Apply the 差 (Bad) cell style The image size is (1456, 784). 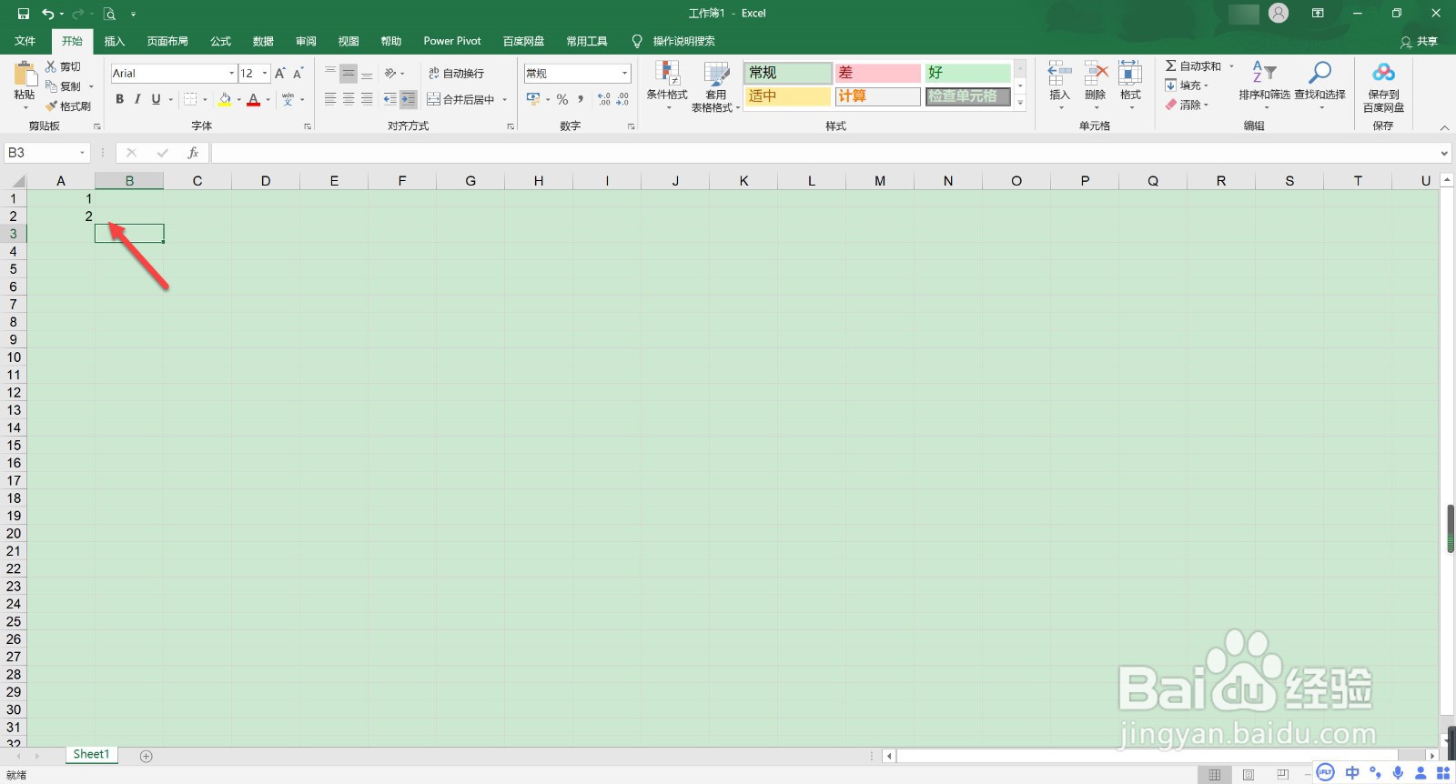878,73
